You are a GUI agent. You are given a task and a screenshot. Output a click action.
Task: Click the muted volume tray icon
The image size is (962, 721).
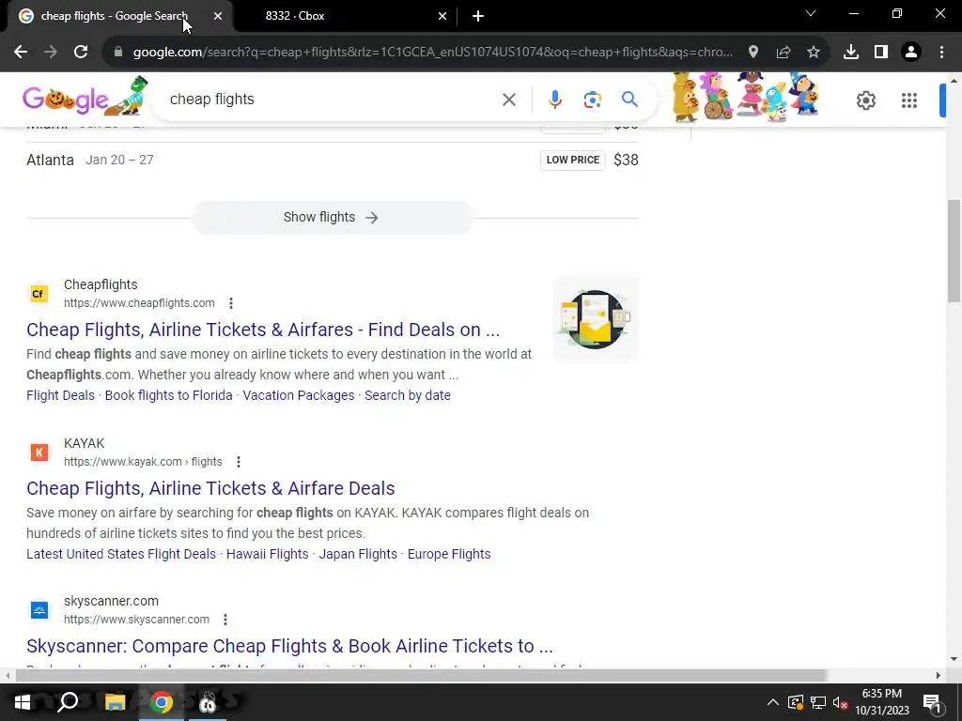(x=840, y=702)
